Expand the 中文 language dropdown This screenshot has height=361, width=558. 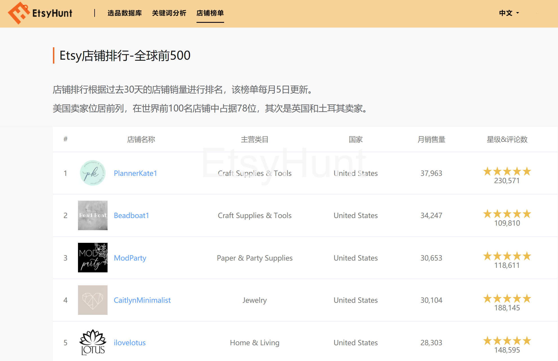point(509,13)
